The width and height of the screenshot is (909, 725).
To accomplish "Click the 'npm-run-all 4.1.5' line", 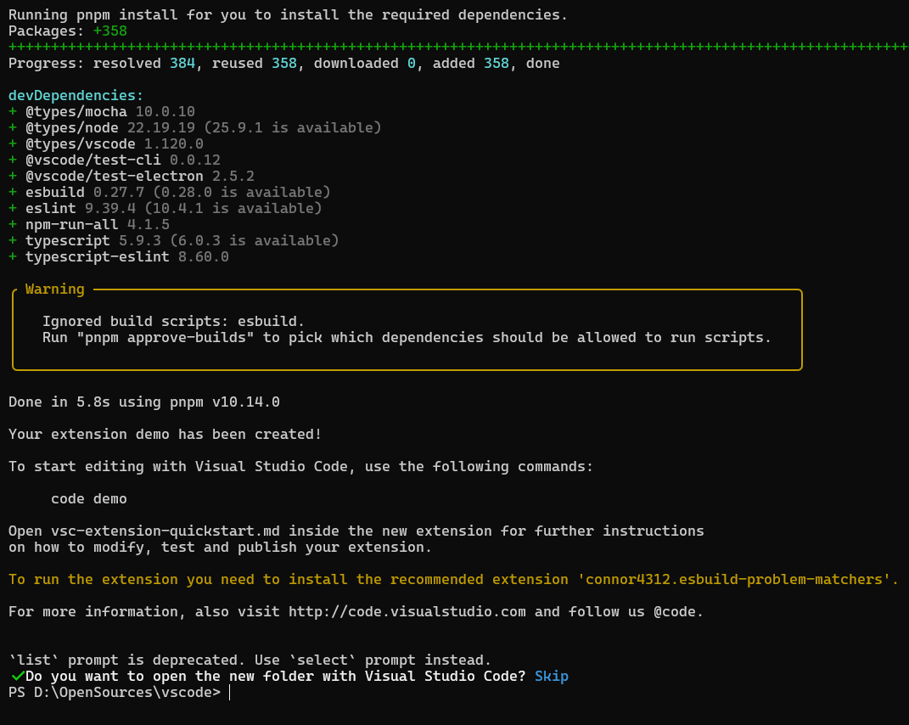I will click(89, 224).
